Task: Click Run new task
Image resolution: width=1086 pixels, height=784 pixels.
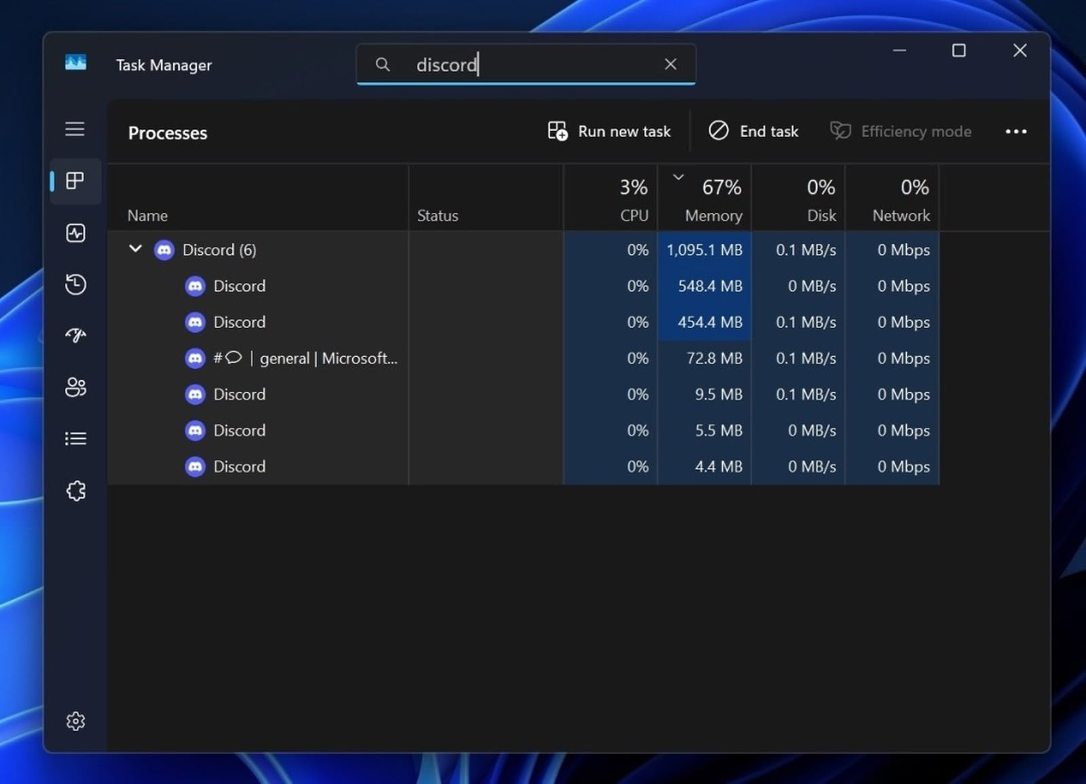Action: coord(609,131)
